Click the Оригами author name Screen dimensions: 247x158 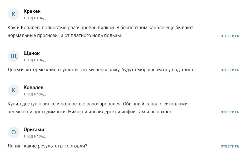click(x=34, y=130)
